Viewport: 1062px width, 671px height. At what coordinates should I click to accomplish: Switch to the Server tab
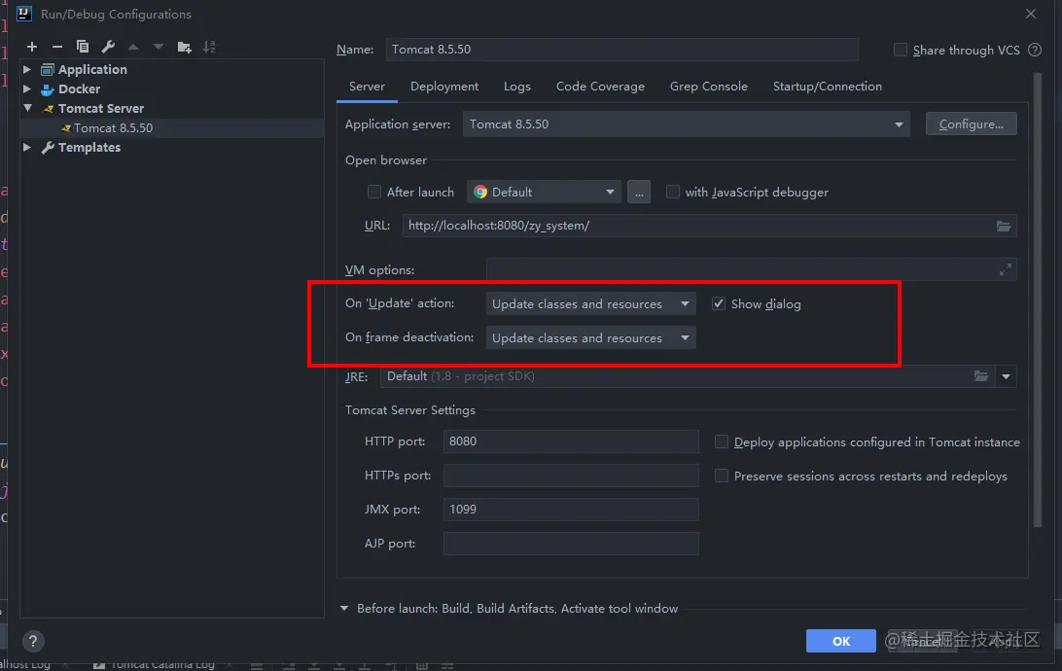pyautogui.click(x=367, y=87)
